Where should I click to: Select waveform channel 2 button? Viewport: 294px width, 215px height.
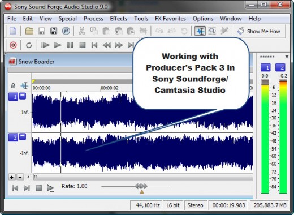click(x=13, y=137)
